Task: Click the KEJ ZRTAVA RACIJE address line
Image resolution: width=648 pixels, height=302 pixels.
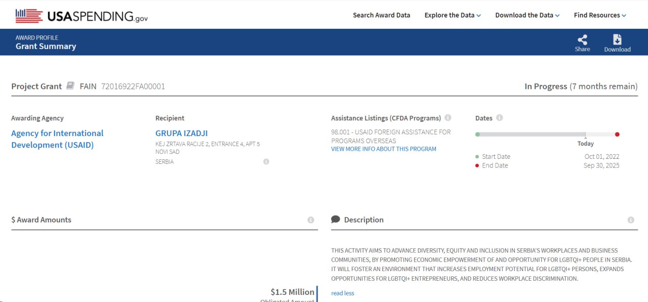Action: [x=208, y=144]
